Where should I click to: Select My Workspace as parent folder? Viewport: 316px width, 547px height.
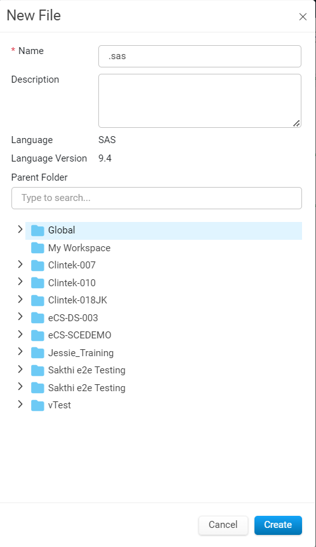[79, 248]
